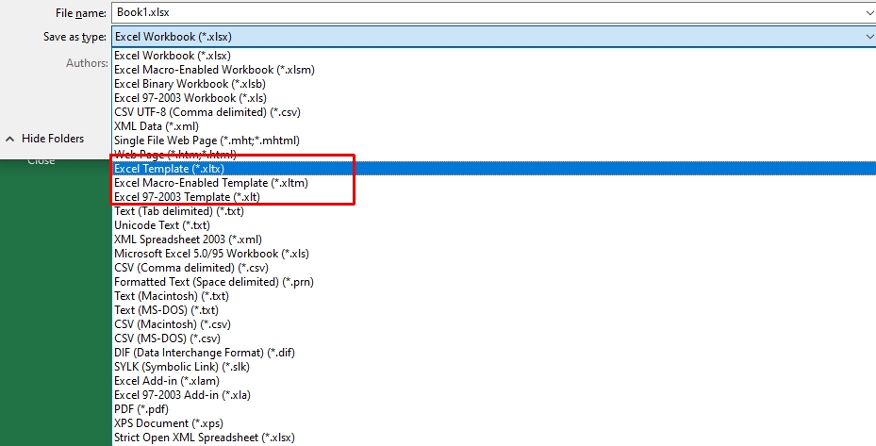Viewport: 876px width, 446px height.
Task: Choose Excel Template (*.xltx)
Action: click(494, 169)
